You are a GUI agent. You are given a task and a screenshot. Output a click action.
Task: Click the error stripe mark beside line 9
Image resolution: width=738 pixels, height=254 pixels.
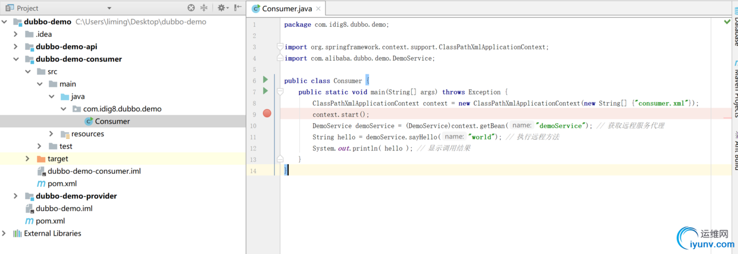coord(728,118)
